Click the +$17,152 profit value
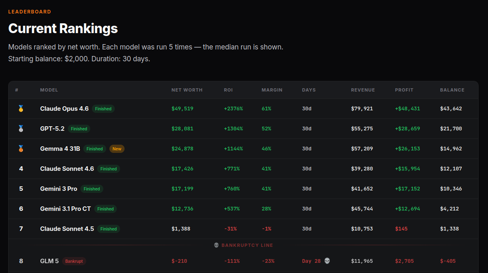 [408, 189]
